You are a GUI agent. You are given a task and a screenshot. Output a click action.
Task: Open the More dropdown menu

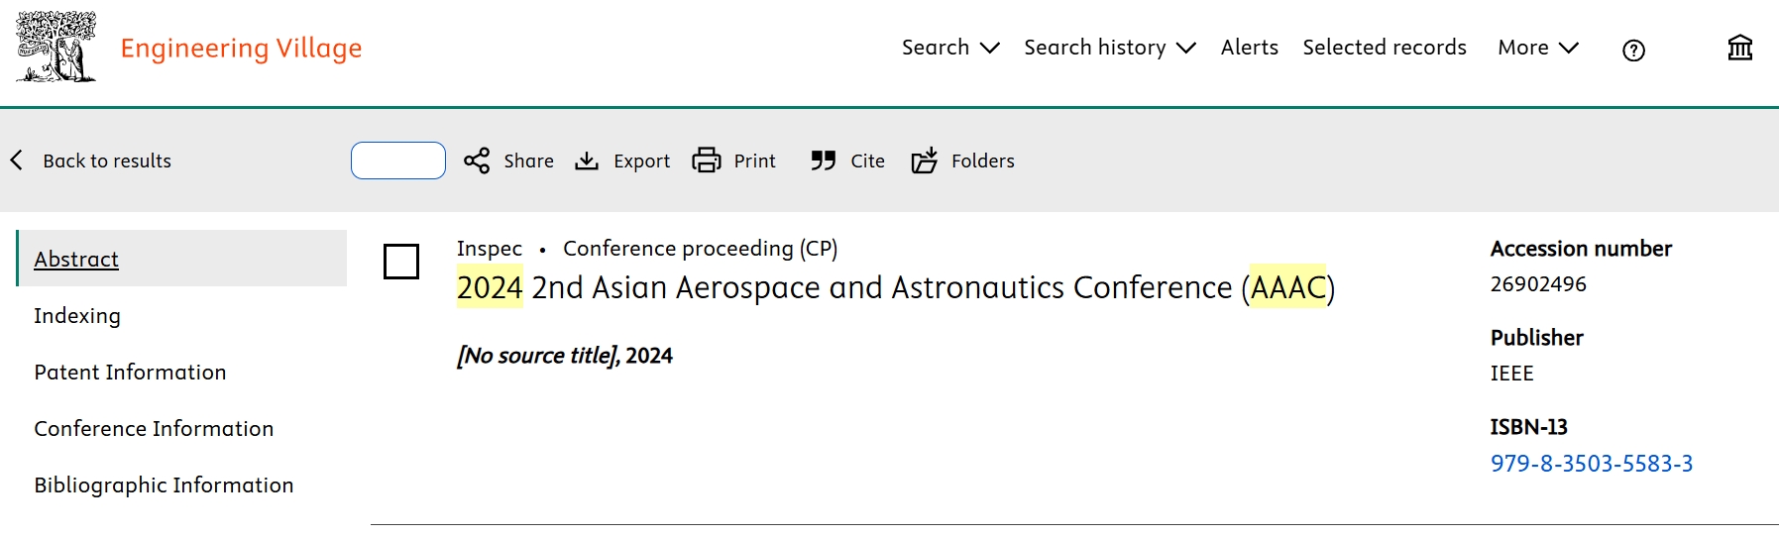(x=1538, y=48)
